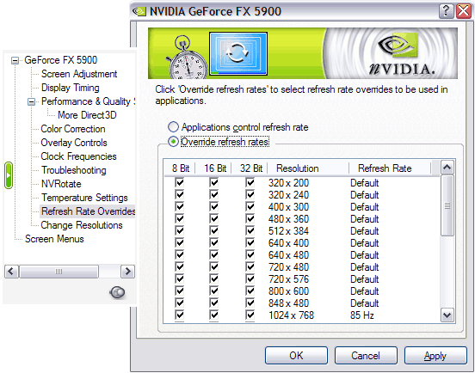Image resolution: width=475 pixels, height=373 pixels.
Task: Click the 85 Hz refresh rate value
Action: [362, 315]
